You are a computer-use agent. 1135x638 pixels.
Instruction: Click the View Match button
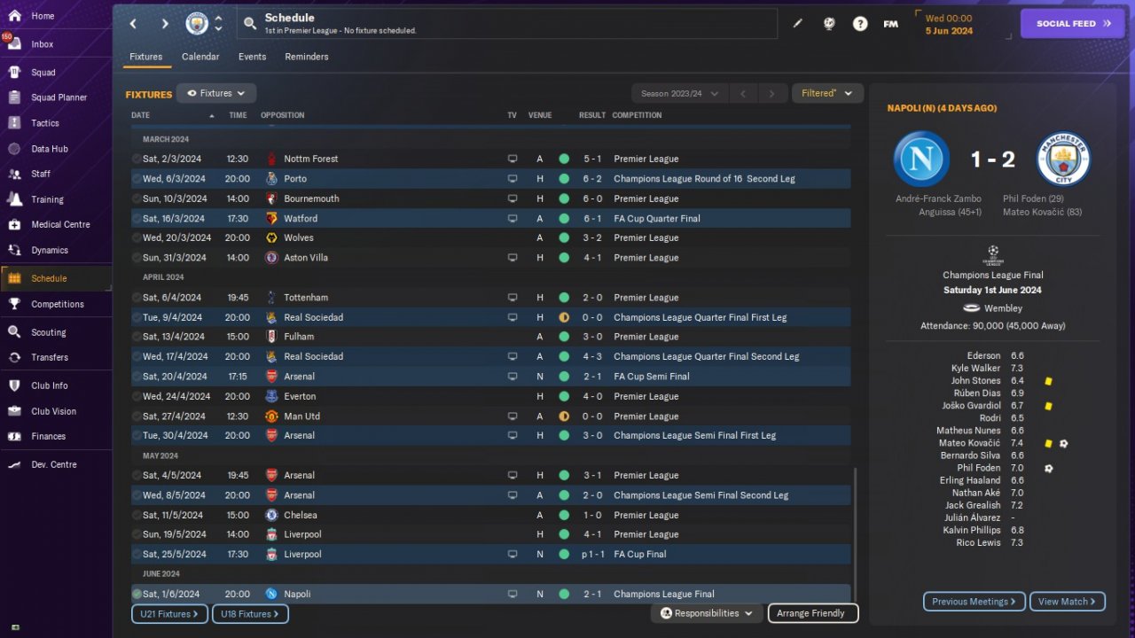tap(1068, 602)
